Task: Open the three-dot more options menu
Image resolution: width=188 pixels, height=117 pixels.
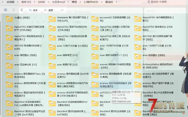Action: pos(62,10)
